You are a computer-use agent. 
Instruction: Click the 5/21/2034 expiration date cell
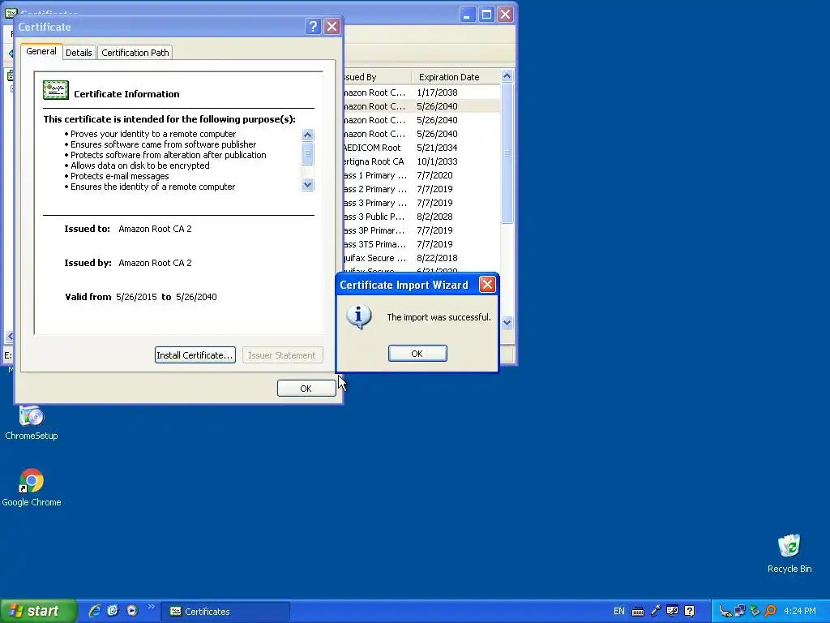click(437, 148)
